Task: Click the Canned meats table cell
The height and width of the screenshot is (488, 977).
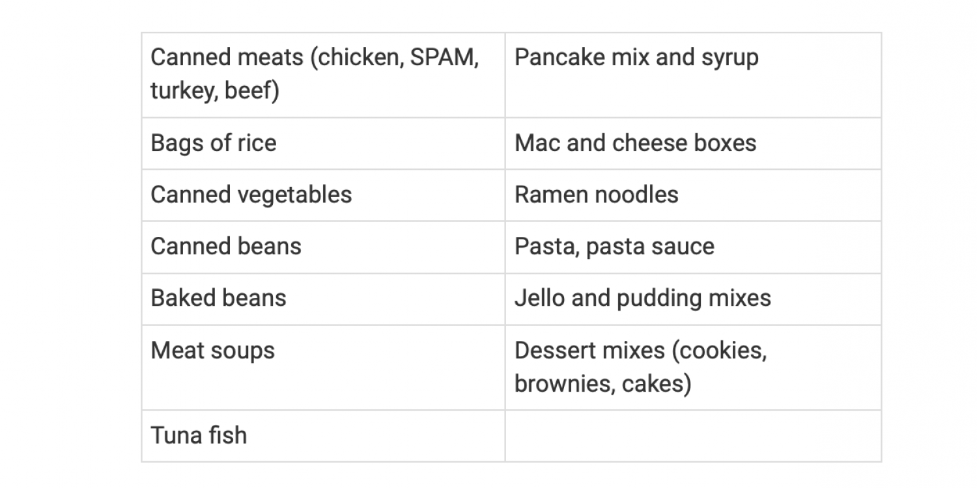Action: point(323,75)
